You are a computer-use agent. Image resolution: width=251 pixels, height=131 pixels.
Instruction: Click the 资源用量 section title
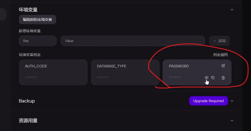[28, 121]
